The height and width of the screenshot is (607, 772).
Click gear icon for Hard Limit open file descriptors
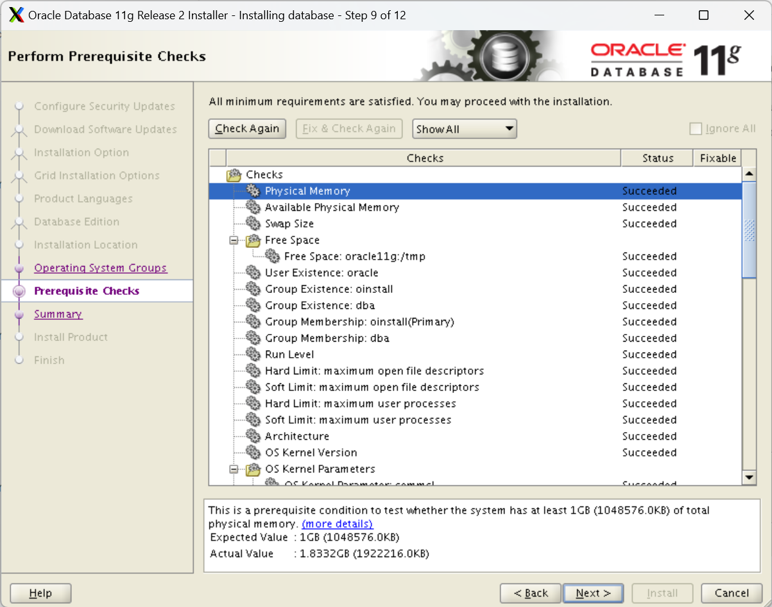click(253, 370)
